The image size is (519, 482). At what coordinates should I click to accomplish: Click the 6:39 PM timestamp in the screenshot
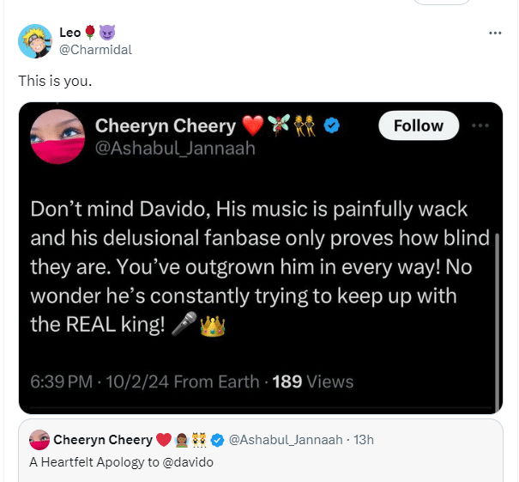[x=61, y=381]
